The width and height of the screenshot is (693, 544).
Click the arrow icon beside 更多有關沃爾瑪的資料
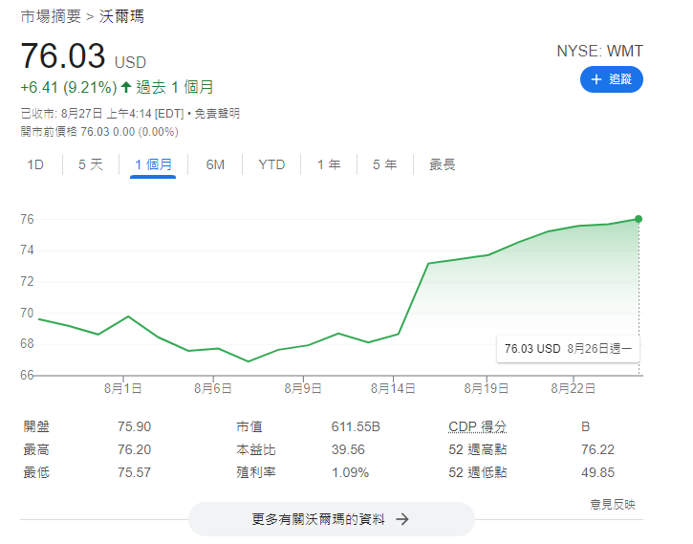click(x=402, y=519)
